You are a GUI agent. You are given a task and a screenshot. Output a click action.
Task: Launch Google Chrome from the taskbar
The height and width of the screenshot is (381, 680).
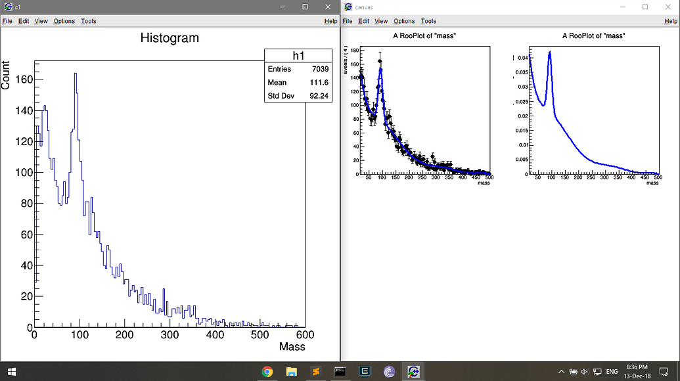pos(267,372)
